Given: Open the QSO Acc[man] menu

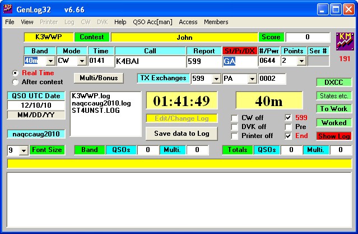Looking at the screenshot, I should [x=153, y=22].
